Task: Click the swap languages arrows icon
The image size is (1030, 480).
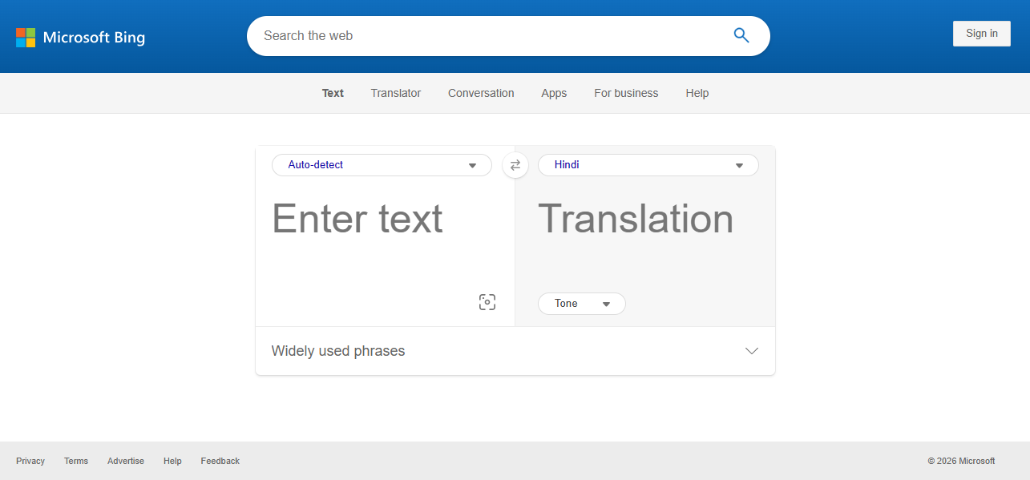Action: point(515,165)
